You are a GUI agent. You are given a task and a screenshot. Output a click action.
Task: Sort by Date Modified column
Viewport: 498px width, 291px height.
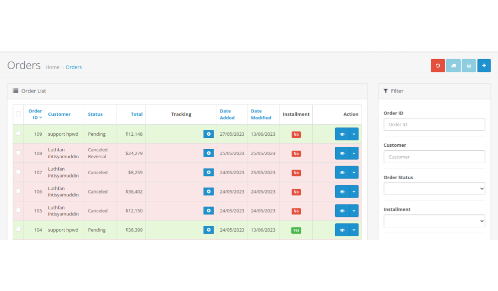point(261,114)
